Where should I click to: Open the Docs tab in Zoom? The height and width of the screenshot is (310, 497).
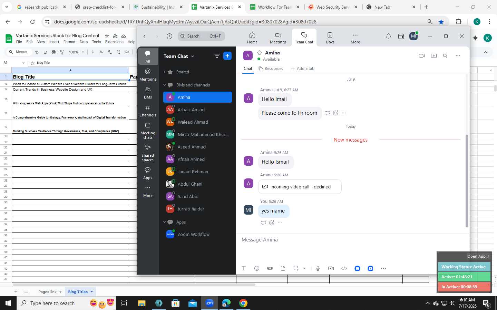330,38
